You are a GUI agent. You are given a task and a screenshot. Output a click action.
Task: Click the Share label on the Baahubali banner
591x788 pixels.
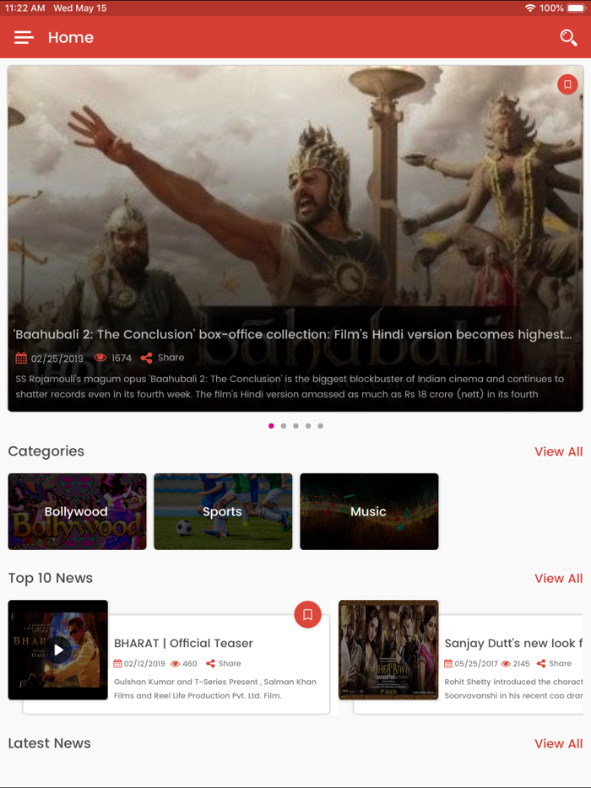tap(171, 358)
